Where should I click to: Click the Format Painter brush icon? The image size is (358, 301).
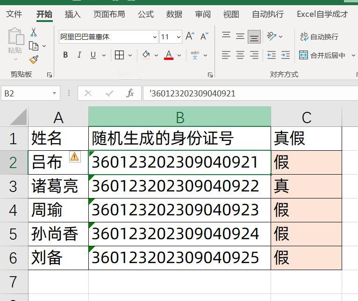pos(34,59)
